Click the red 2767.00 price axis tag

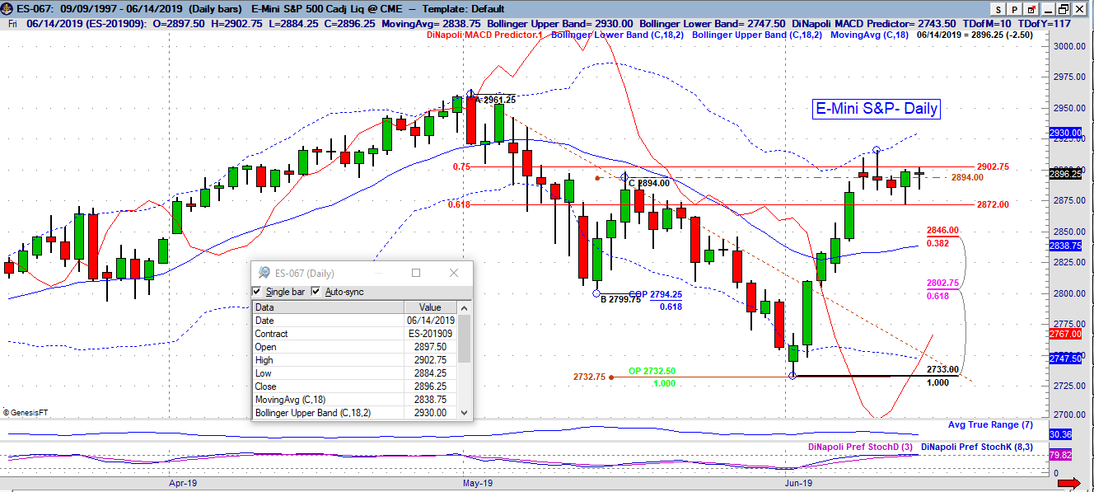click(1065, 334)
